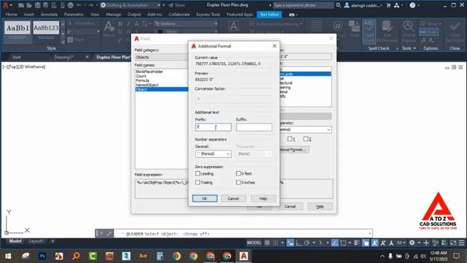Switch to the Start file tab

click(16, 57)
